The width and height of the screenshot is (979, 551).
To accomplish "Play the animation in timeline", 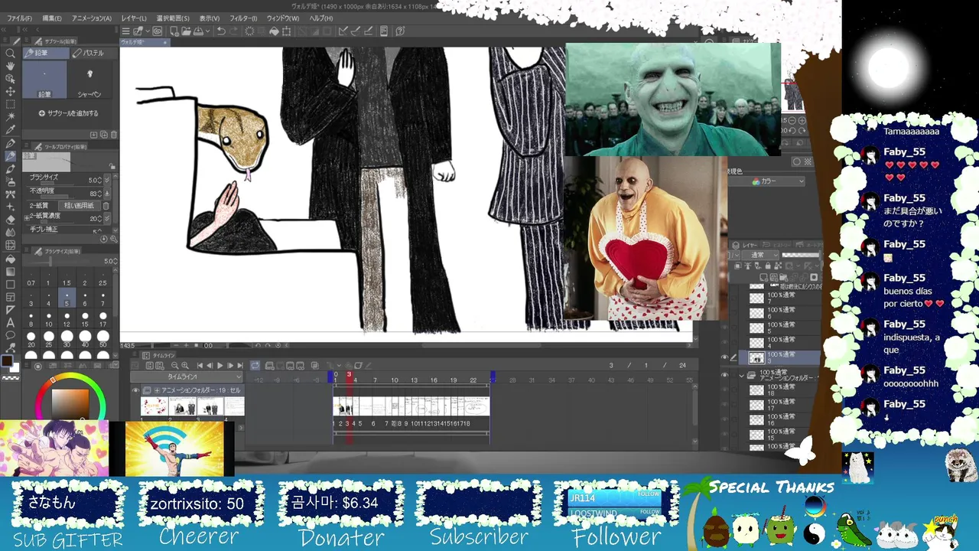I will click(x=220, y=366).
